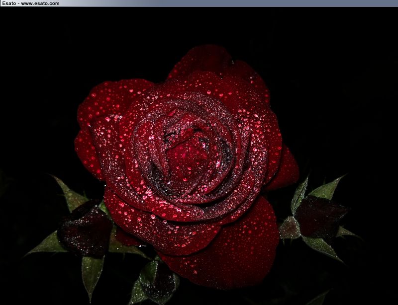Click the "Esato - www.esato.com" title text

click(31, 3)
